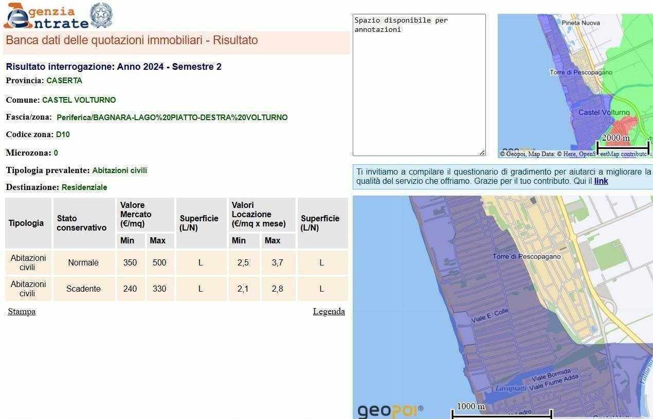The width and height of the screenshot is (653, 419).
Task: Click the Lavapiatti label on main map
Action: tap(510, 388)
